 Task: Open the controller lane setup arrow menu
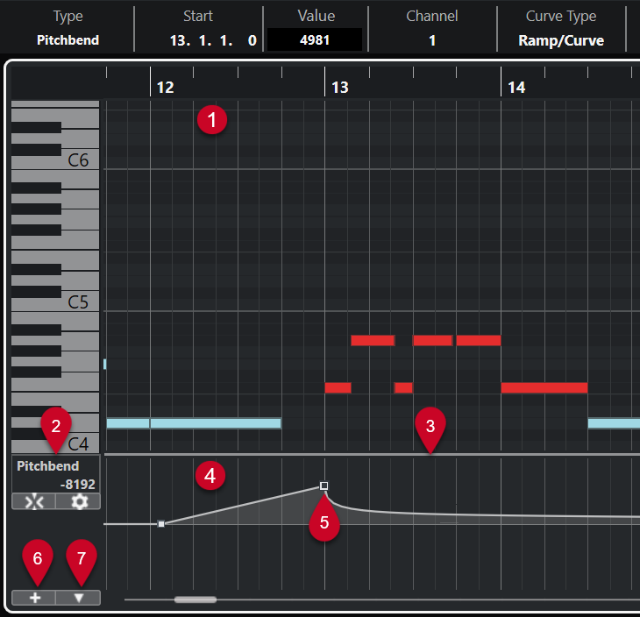[79, 598]
